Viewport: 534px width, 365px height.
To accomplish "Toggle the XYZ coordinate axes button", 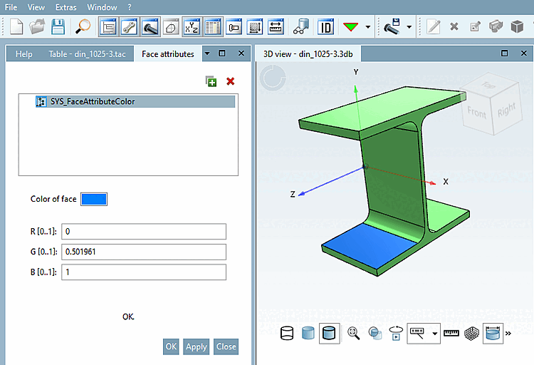I will click(192, 27).
